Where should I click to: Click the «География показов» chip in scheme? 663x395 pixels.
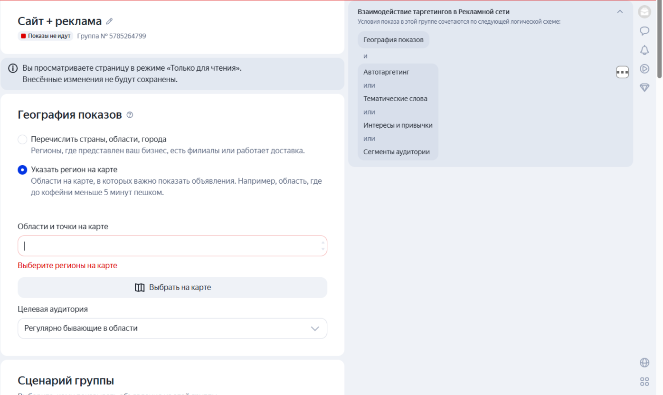click(393, 40)
